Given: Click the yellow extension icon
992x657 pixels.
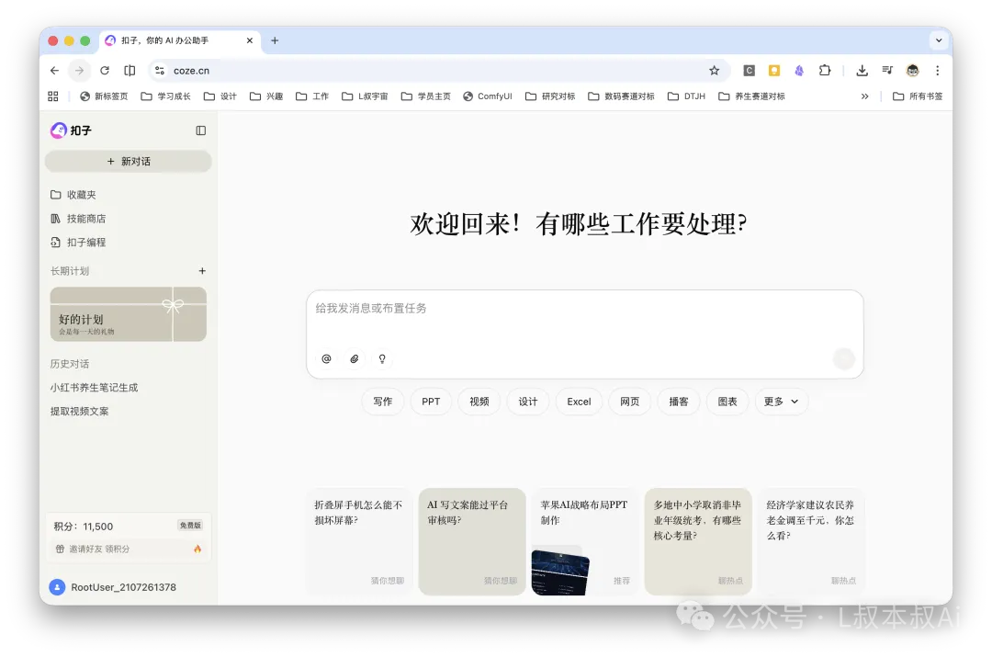Looking at the screenshot, I should pyautogui.click(x=774, y=71).
